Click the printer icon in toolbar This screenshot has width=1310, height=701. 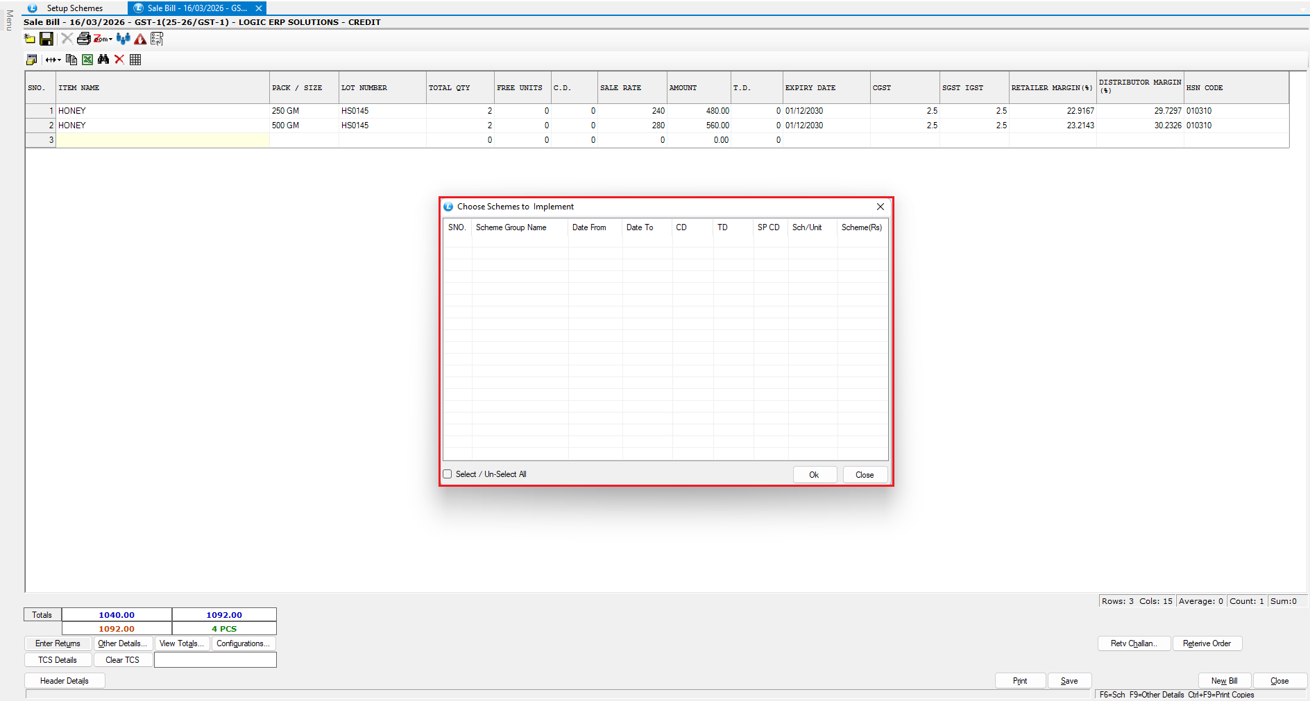[x=83, y=39]
